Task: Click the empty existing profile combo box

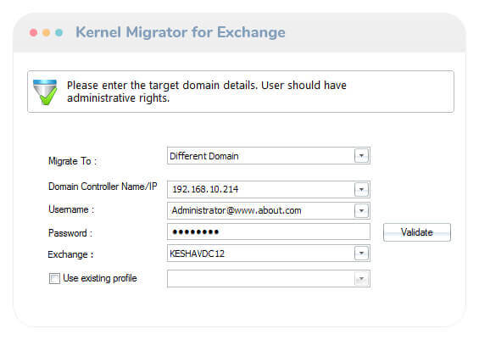Action: (269, 279)
